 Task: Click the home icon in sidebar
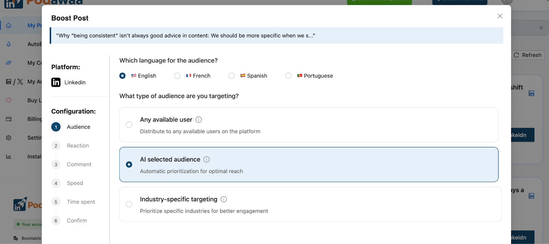point(9,25)
